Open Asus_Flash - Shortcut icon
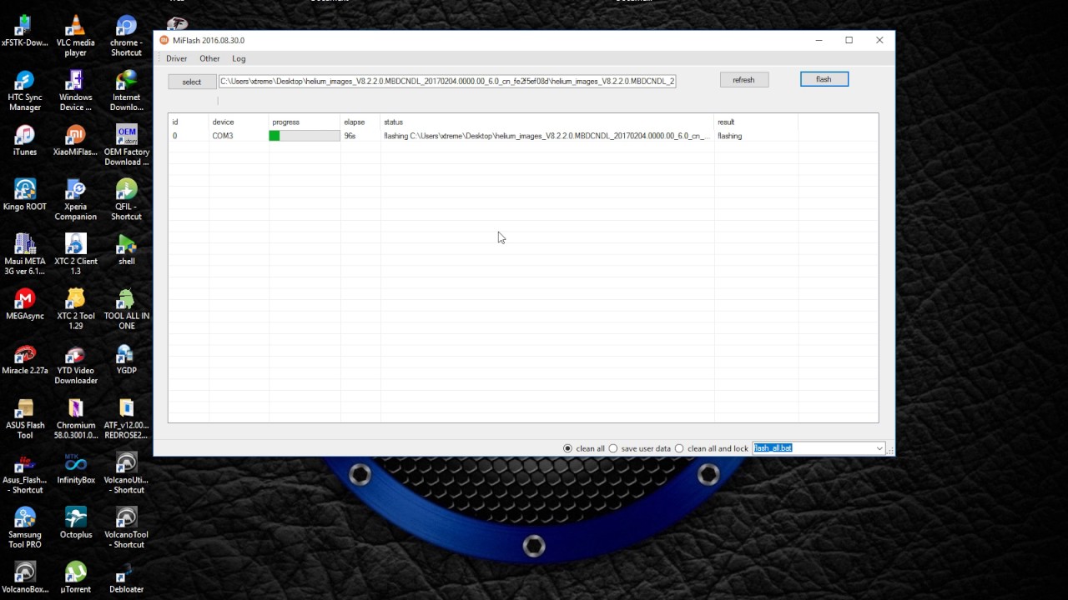This screenshot has width=1068, height=600. tap(25, 472)
